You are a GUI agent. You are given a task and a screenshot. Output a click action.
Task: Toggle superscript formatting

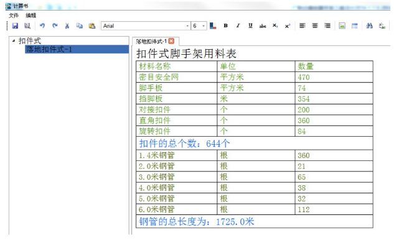(x=288, y=25)
